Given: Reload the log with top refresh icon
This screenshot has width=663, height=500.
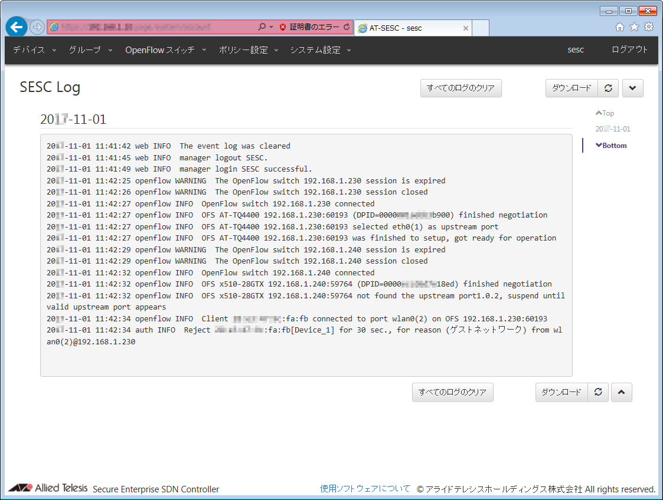Looking at the screenshot, I should click(x=608, y=88).
